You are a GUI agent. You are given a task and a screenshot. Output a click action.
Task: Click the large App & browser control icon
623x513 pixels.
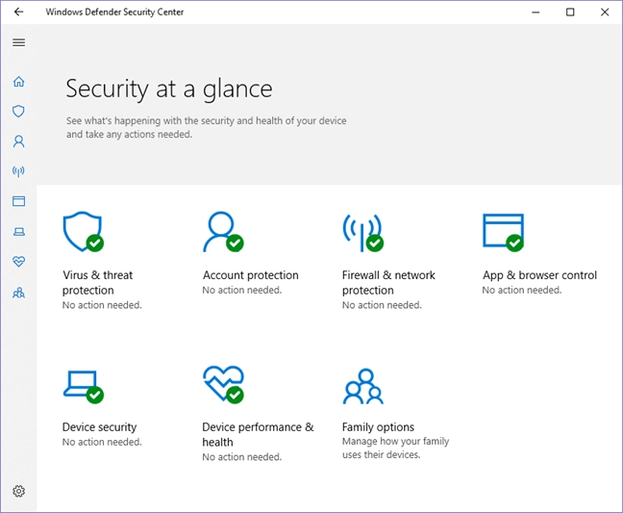click(504, 232)
